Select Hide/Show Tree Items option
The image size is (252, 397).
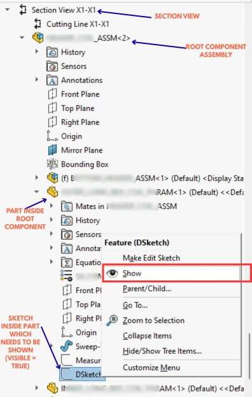162,351
